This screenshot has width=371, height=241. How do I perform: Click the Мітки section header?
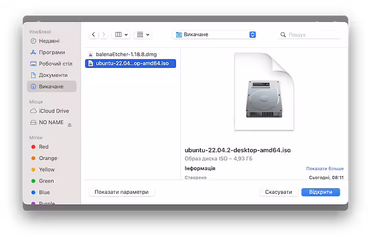pyautogui.click(x=36, y=138)
